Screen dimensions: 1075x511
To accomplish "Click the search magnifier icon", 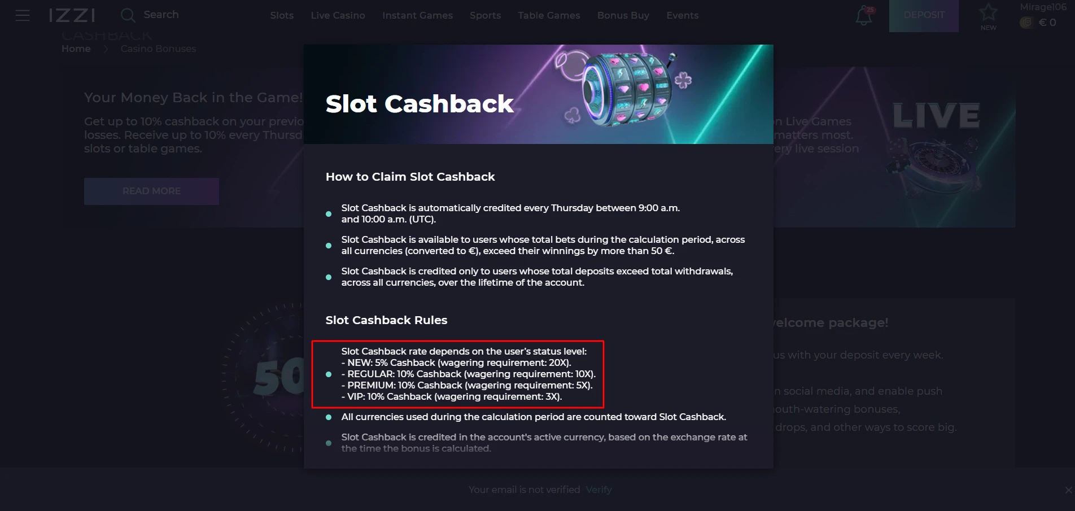I will tap(128, 15).
